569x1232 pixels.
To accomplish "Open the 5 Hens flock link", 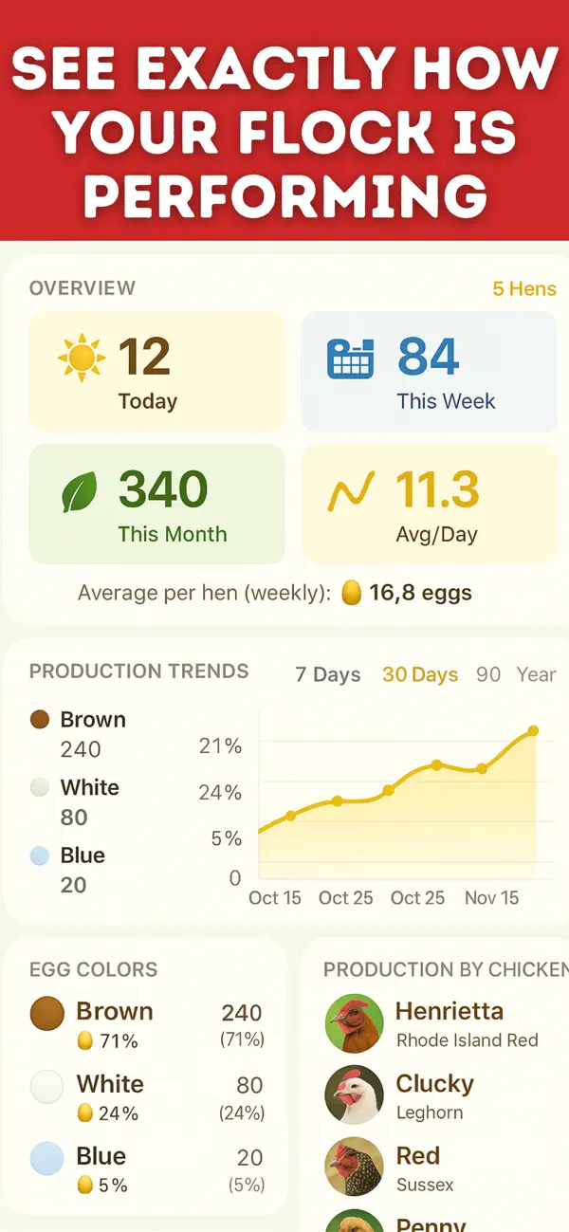I will (x=523, y=288).
